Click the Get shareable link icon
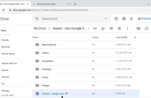This screenshot has width=151, height=98. (x=95, y=28)
